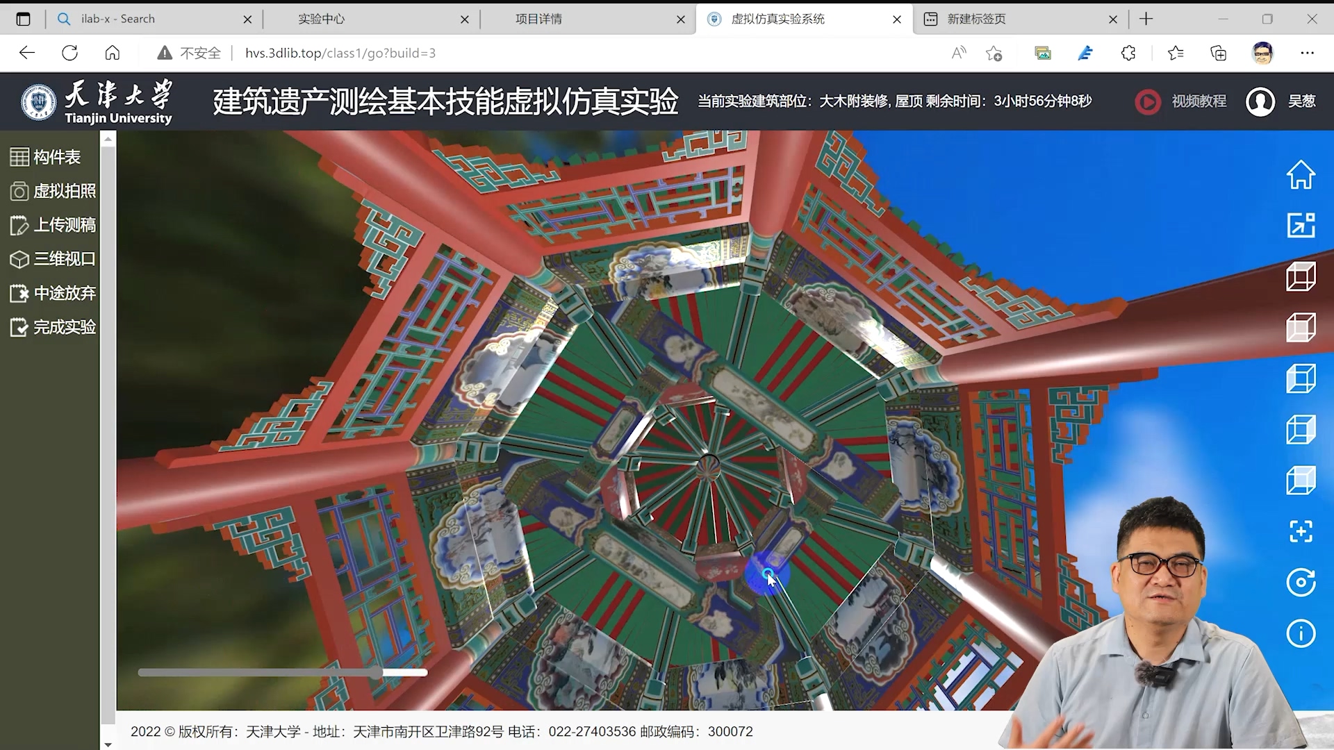Viewport: 1334px width, 750px height.
Task: Play the 视频教程 video tutorial
Action: coord(1180,101)
